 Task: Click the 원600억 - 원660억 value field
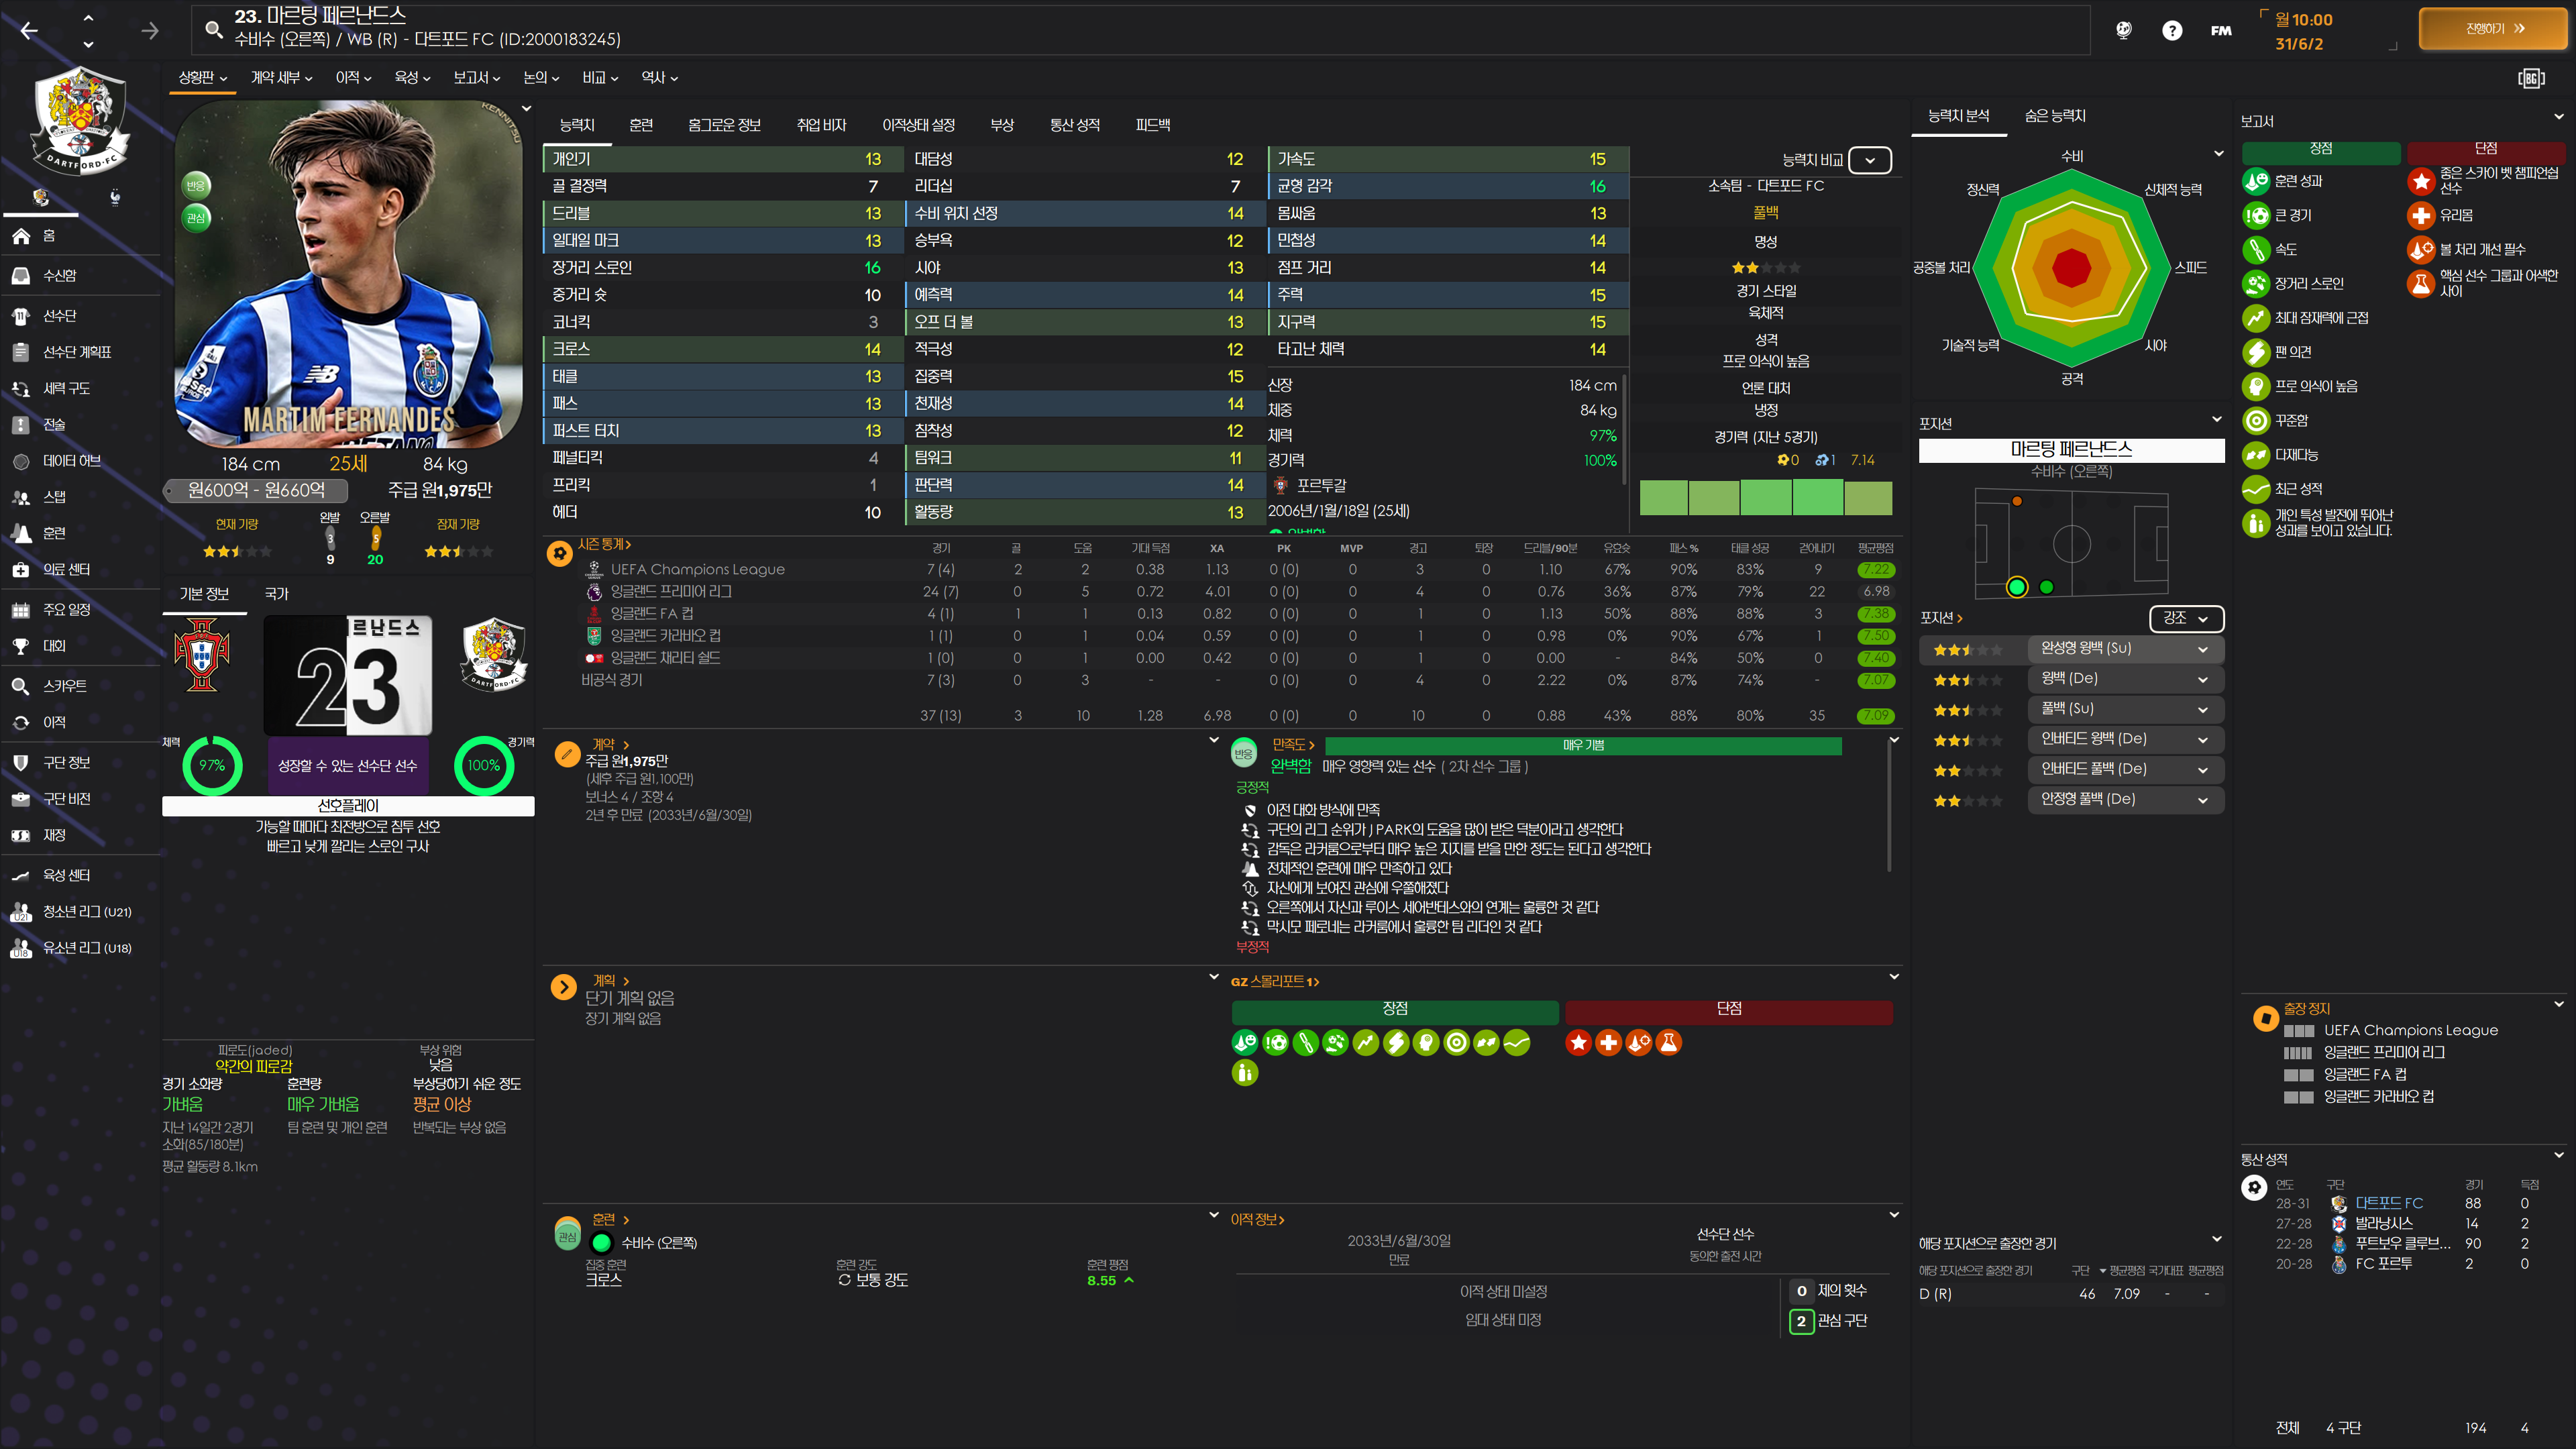tap(257, 491)
